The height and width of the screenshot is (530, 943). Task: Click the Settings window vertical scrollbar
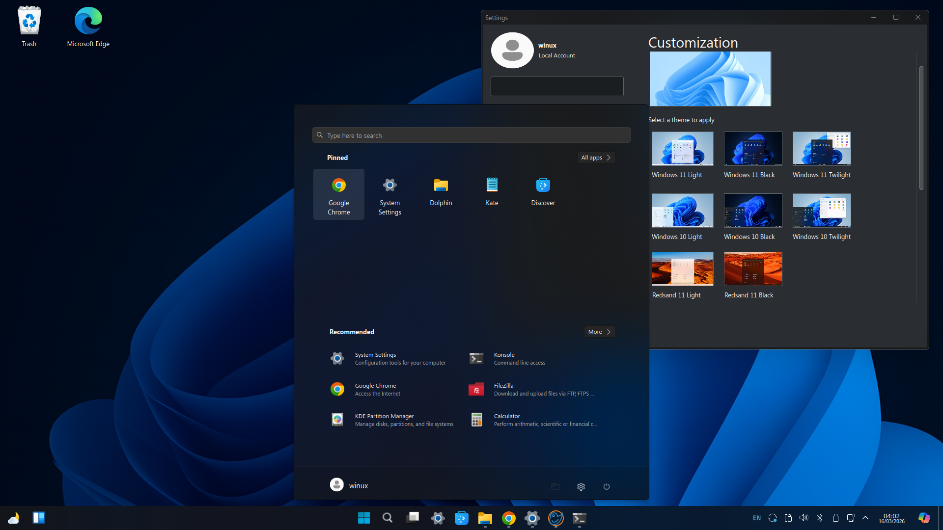921,128
